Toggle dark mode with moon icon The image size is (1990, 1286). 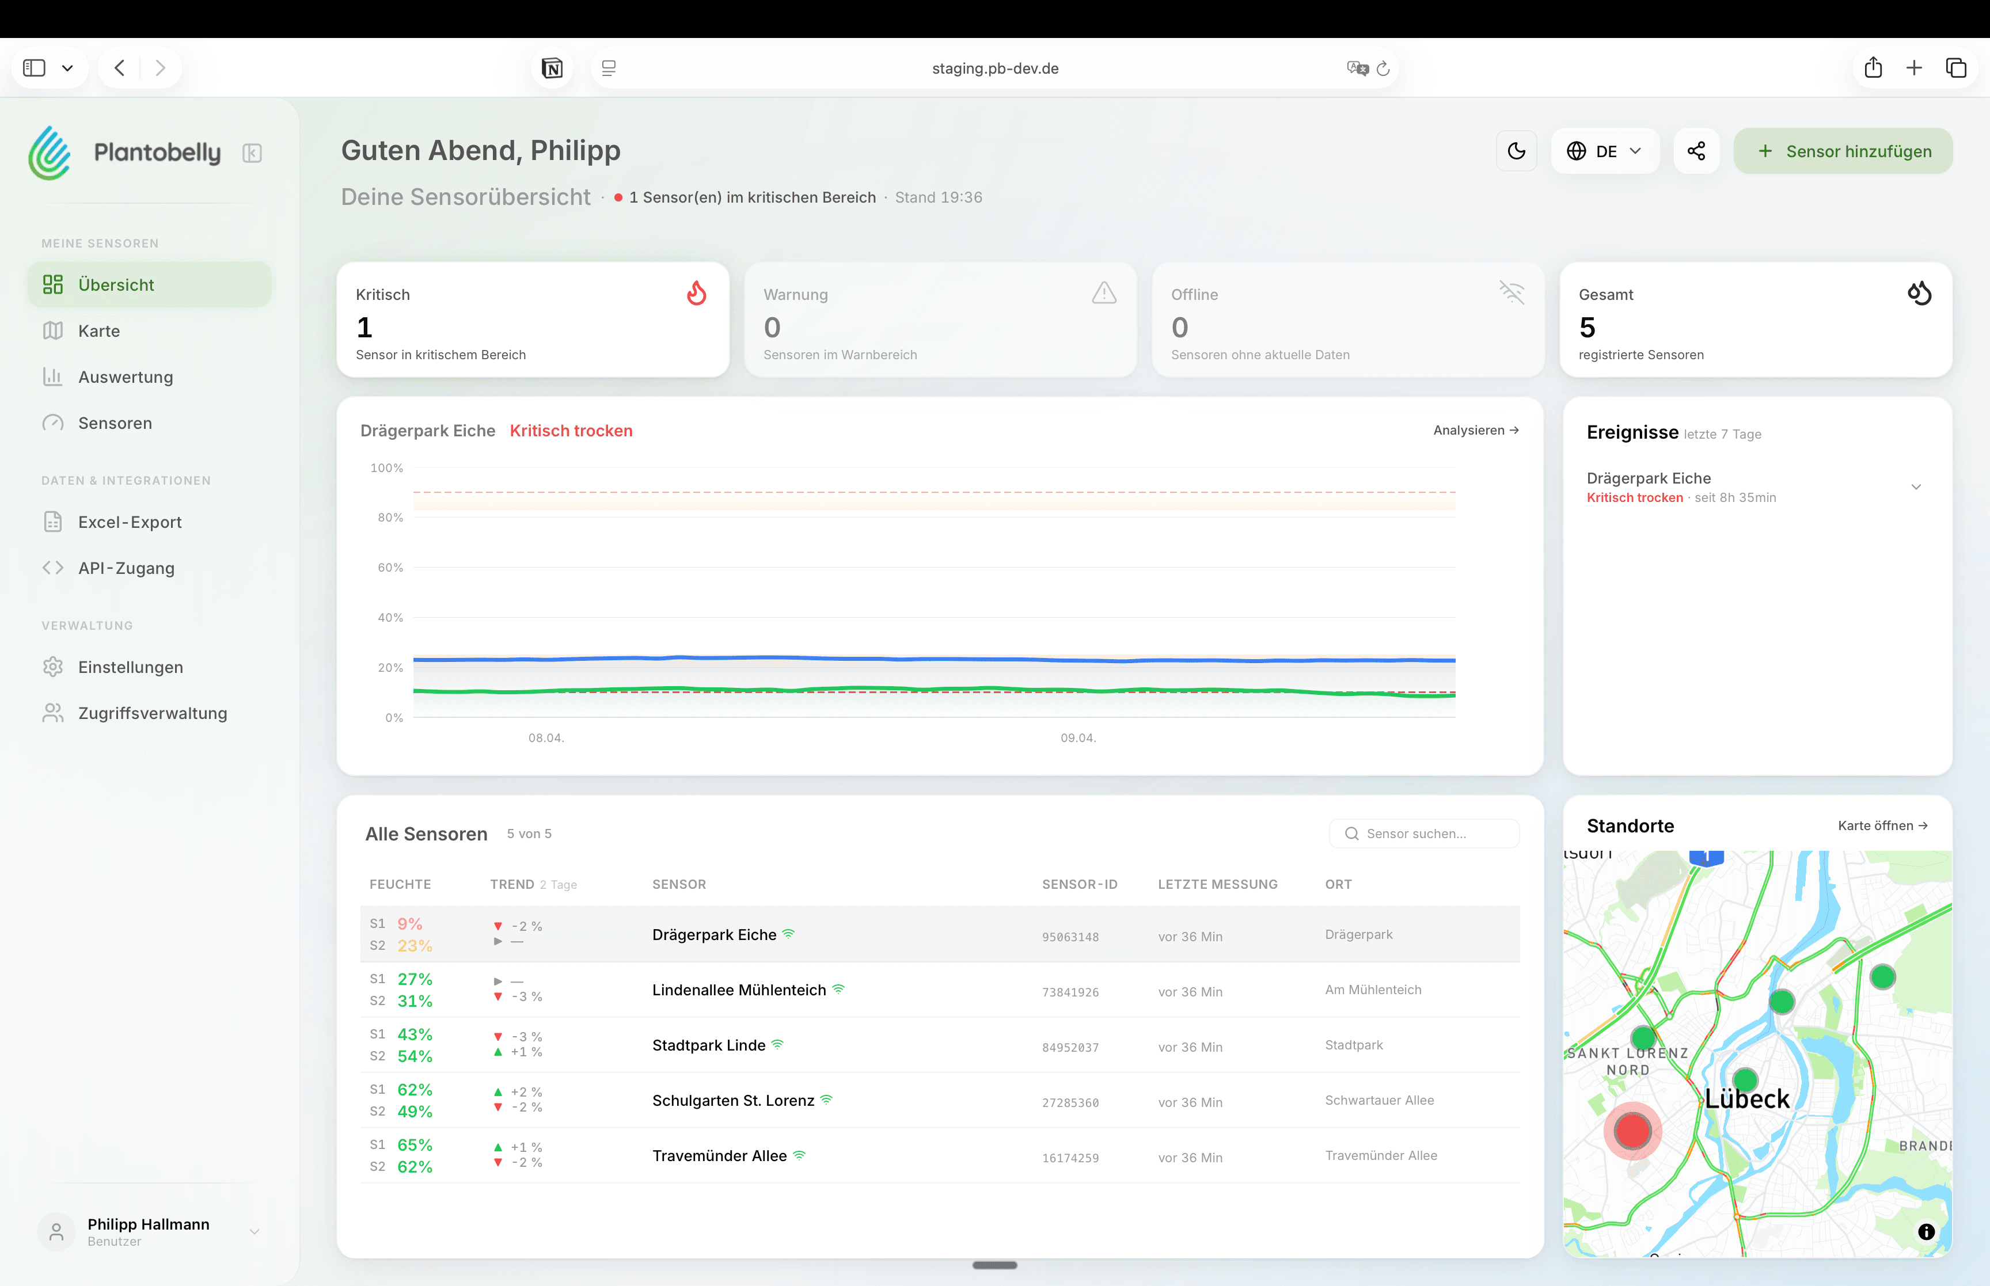tap(1517, 151)
